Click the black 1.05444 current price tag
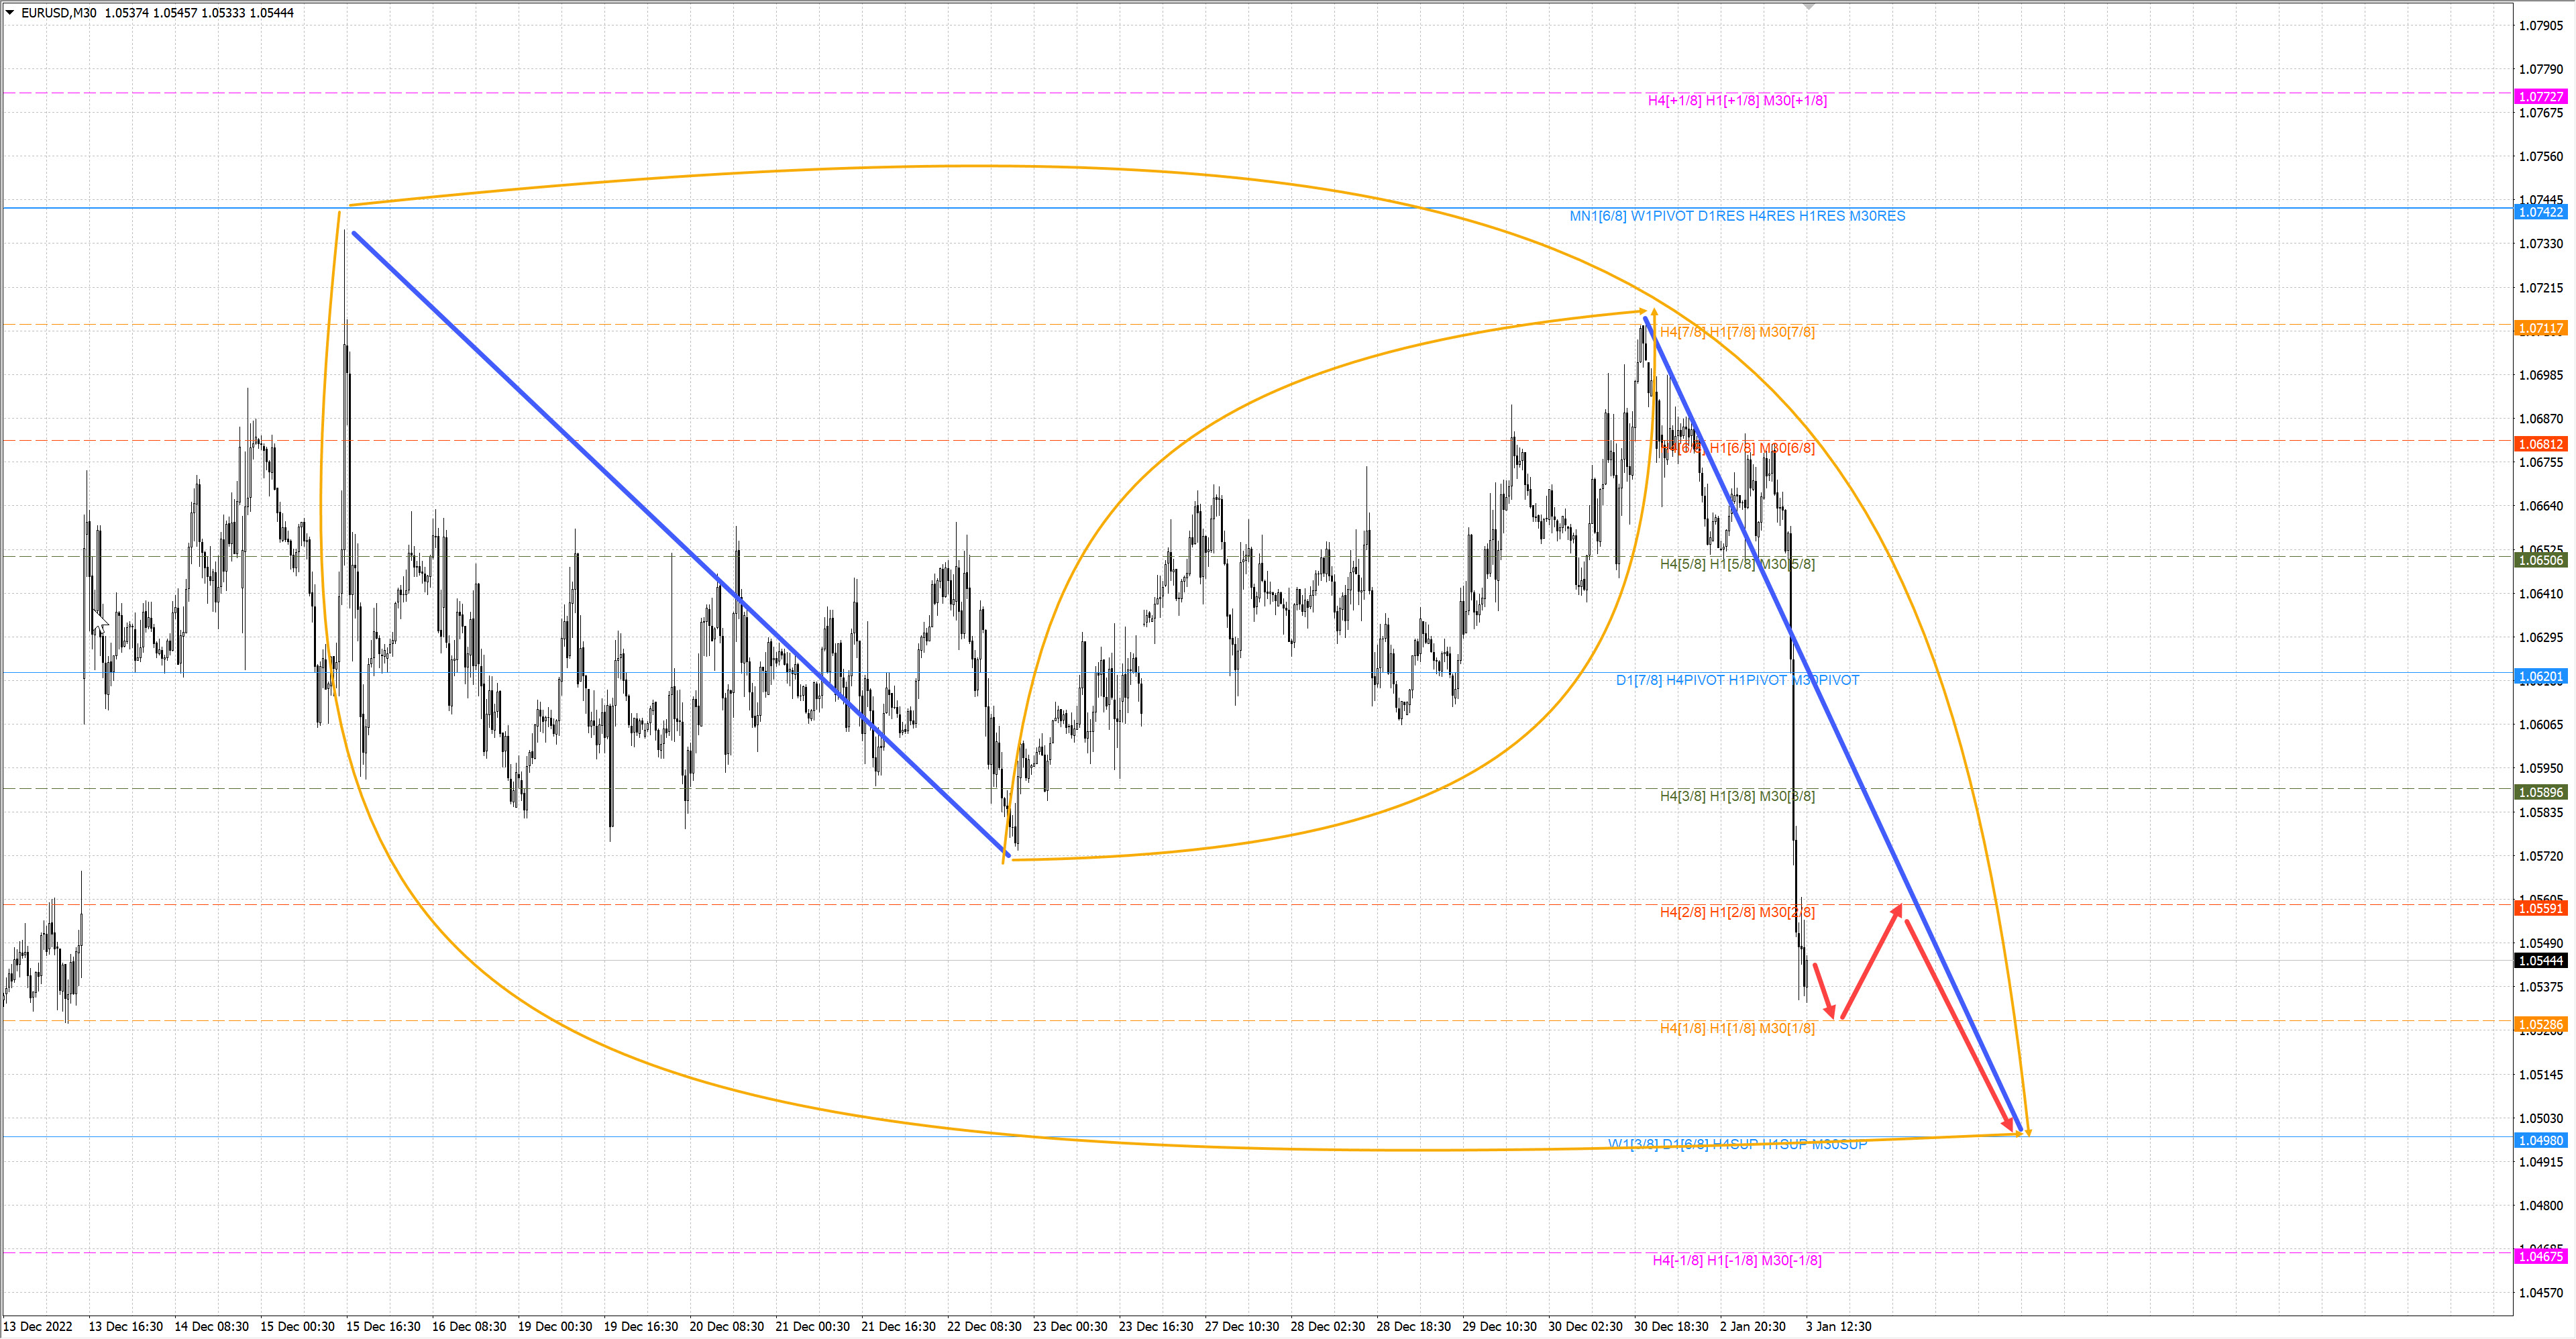2576x1339 pixels. tap(2540, 961)
